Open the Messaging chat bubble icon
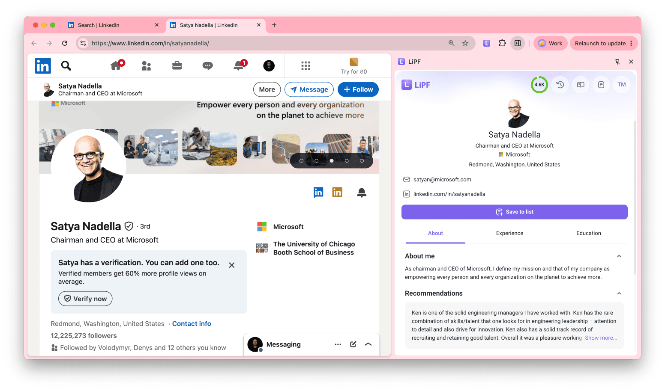The width and height of the screenshot is (665, 391). (x=208, y=65)
